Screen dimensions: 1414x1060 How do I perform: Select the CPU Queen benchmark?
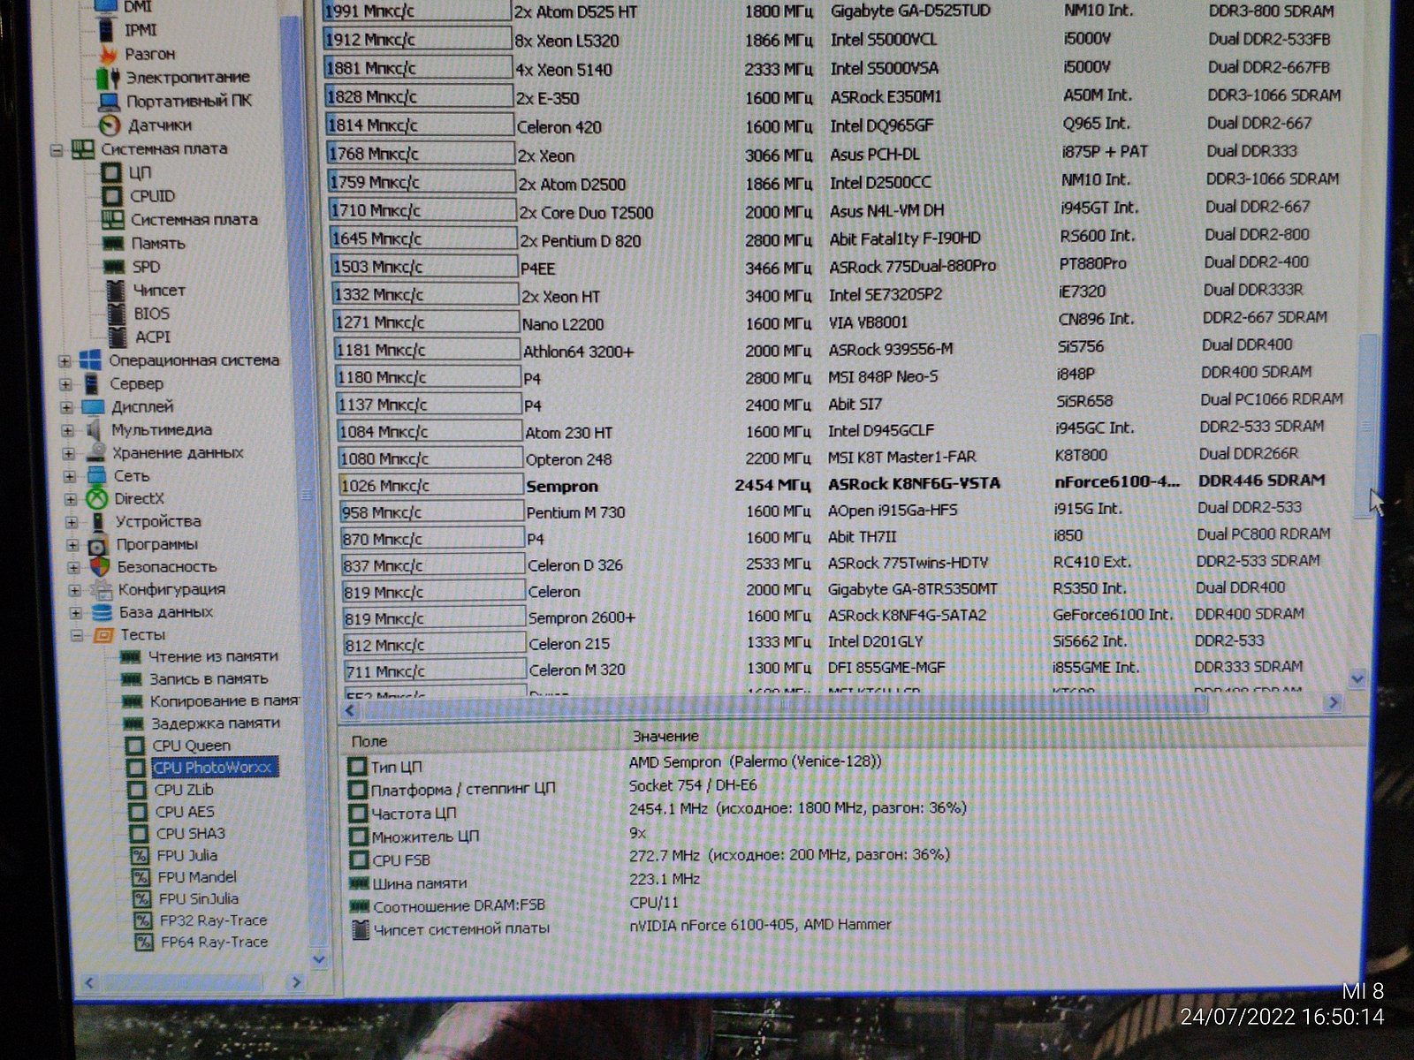[192, 746]
